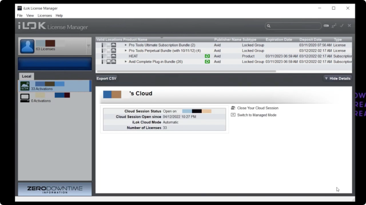Click the license search field
Image resolution: width=366 pixels, height=205 pixels.
[x=294, y=26]
